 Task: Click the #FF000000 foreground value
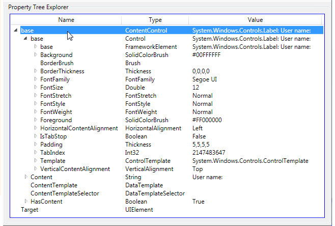[x=207, y=120]
